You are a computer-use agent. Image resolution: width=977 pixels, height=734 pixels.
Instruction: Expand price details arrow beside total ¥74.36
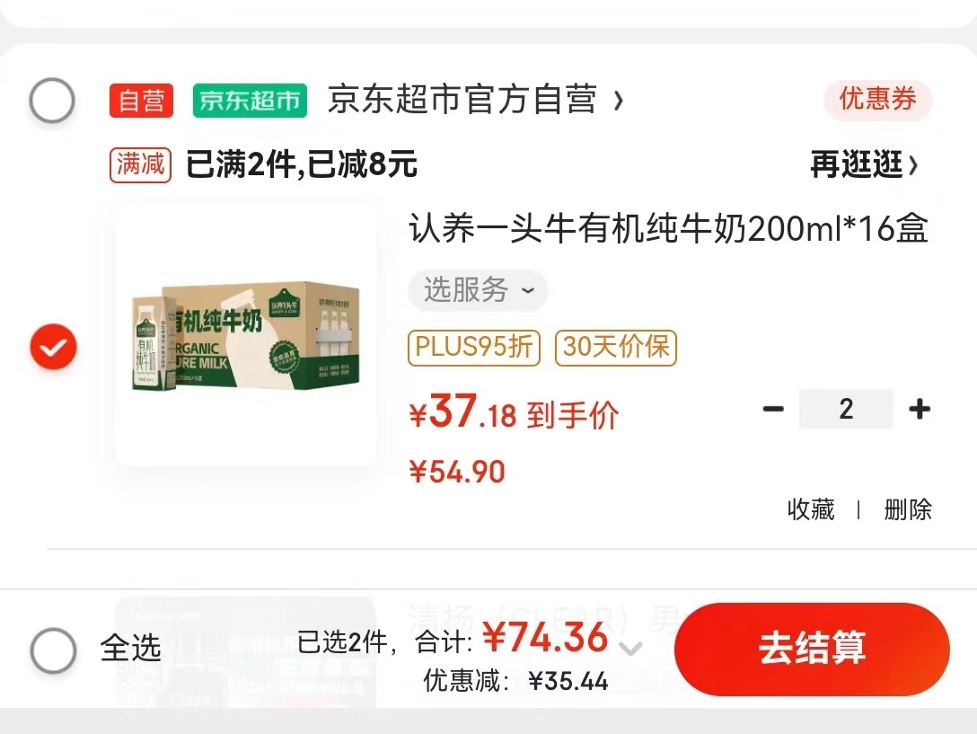click(630, 649)
